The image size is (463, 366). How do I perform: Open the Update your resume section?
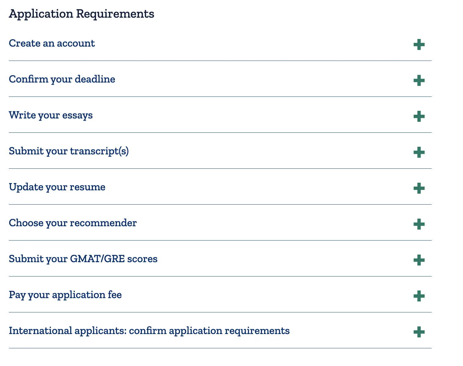pyautogui.click(x=57, y=187)
